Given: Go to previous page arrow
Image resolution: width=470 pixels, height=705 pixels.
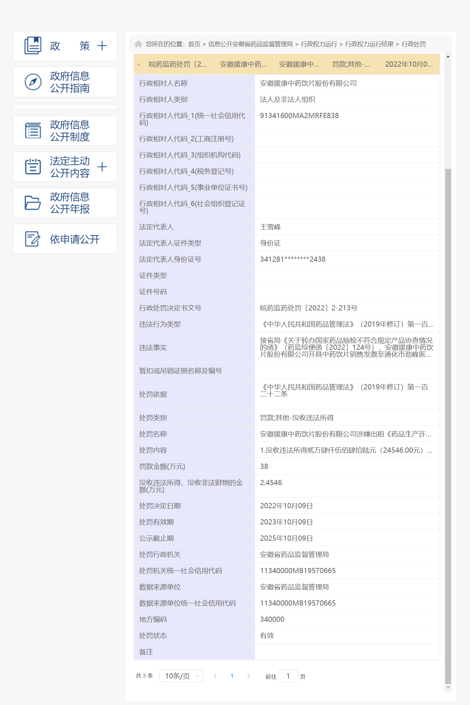Looking at the screenshot, I should (215, 676).
